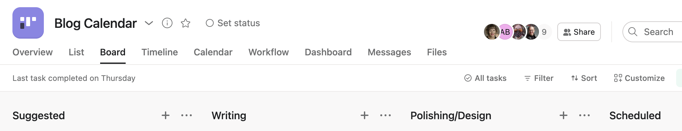The image size is (682, 131).
Task: Add a task to Writing column
Action: pyautogui.click(x=365, y=115)
